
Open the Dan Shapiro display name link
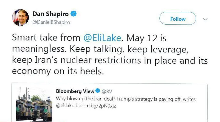[50, 14]
